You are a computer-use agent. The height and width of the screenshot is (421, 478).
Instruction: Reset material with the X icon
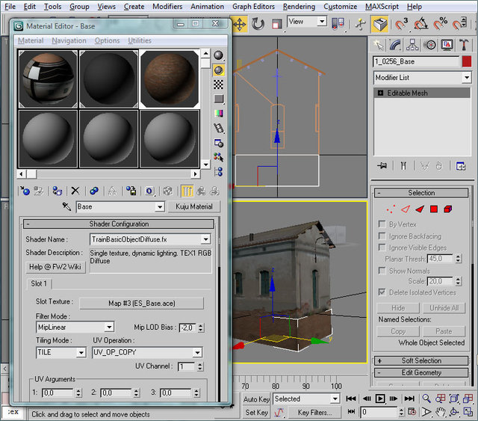(75, 191)
